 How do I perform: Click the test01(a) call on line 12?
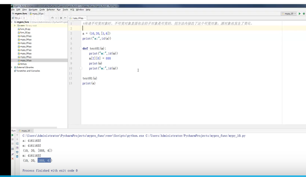click(90, 78)
